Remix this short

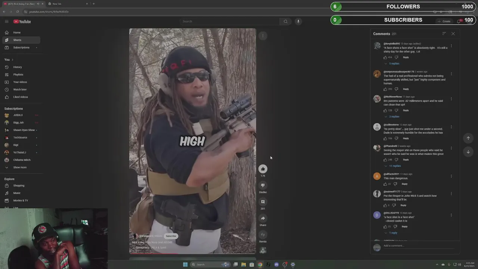pyautogui.click(x=263, y=235)
